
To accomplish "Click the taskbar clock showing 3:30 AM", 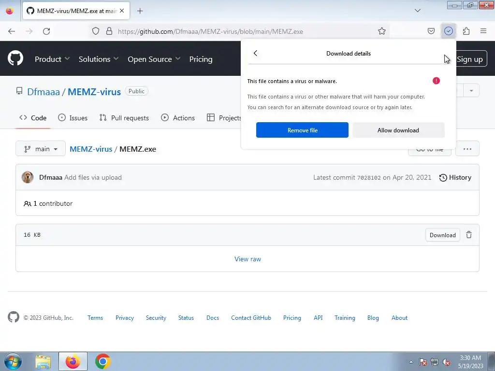I will (470, 362).
